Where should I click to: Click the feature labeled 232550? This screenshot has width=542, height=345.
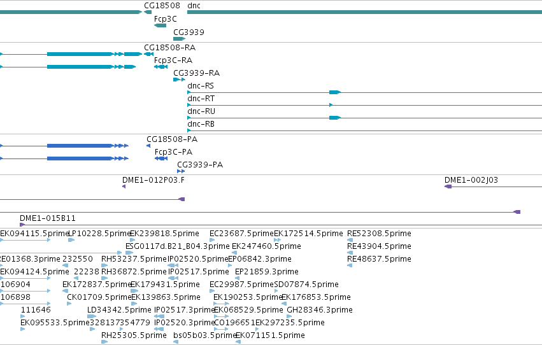78,259
